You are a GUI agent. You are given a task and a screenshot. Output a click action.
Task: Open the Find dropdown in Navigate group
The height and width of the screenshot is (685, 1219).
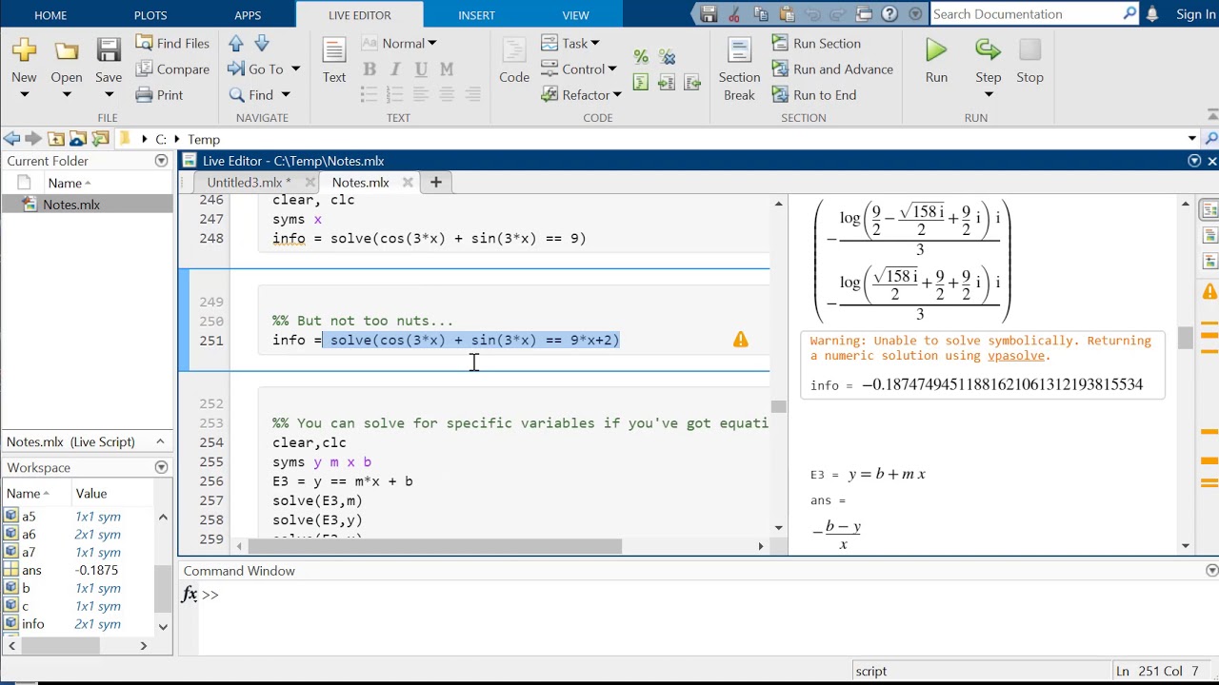(x=260, y=94)
